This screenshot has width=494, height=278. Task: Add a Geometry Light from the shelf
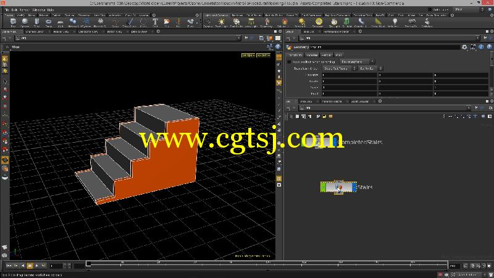(267, 22)
